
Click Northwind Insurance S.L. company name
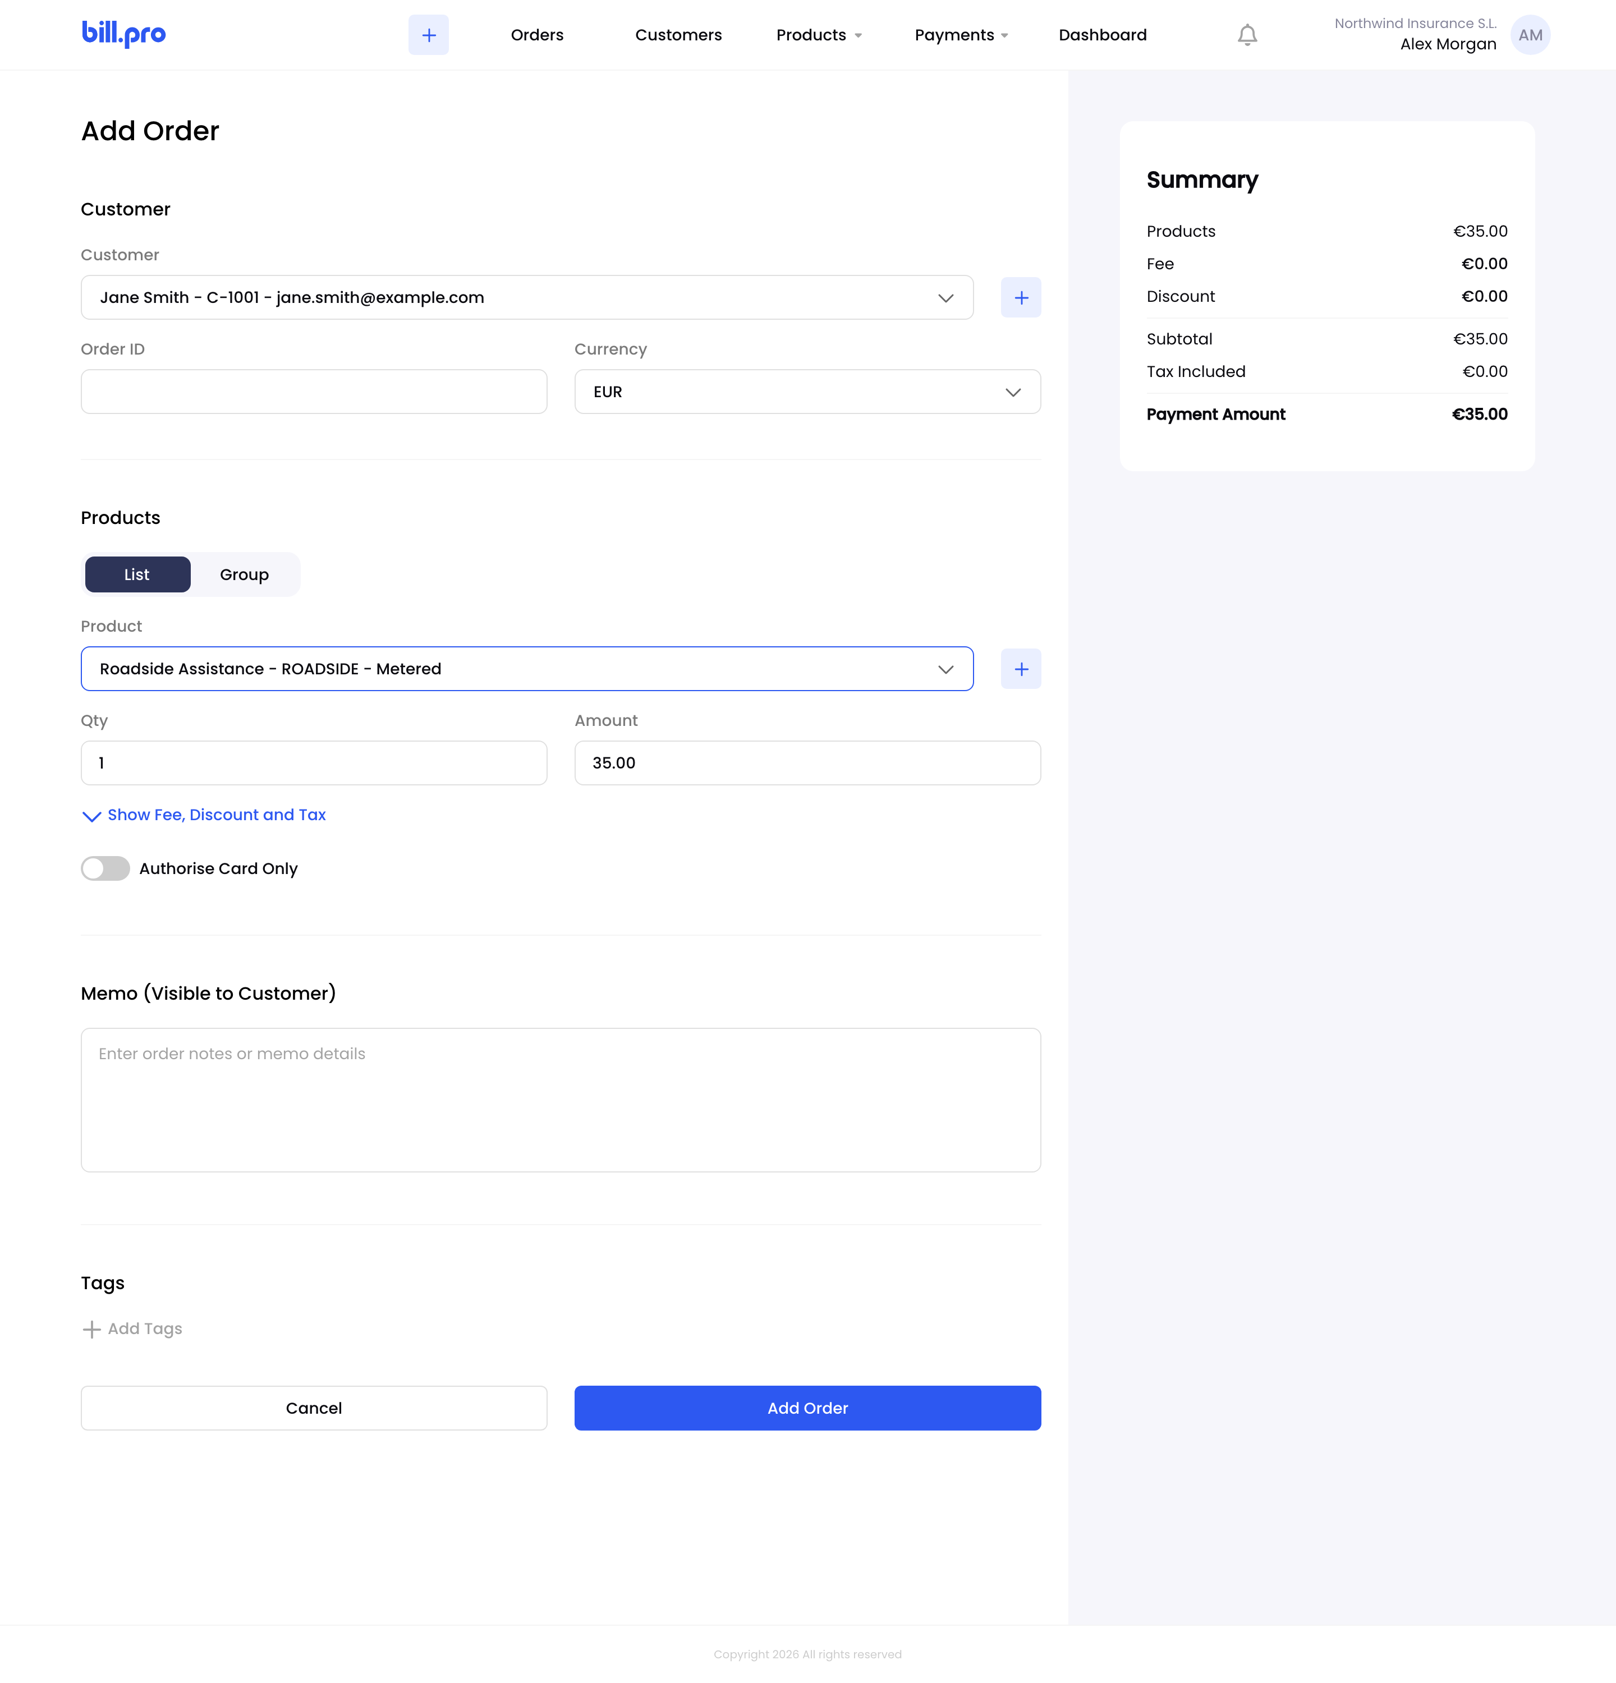pyautogui.click(x=1415, y=23)
